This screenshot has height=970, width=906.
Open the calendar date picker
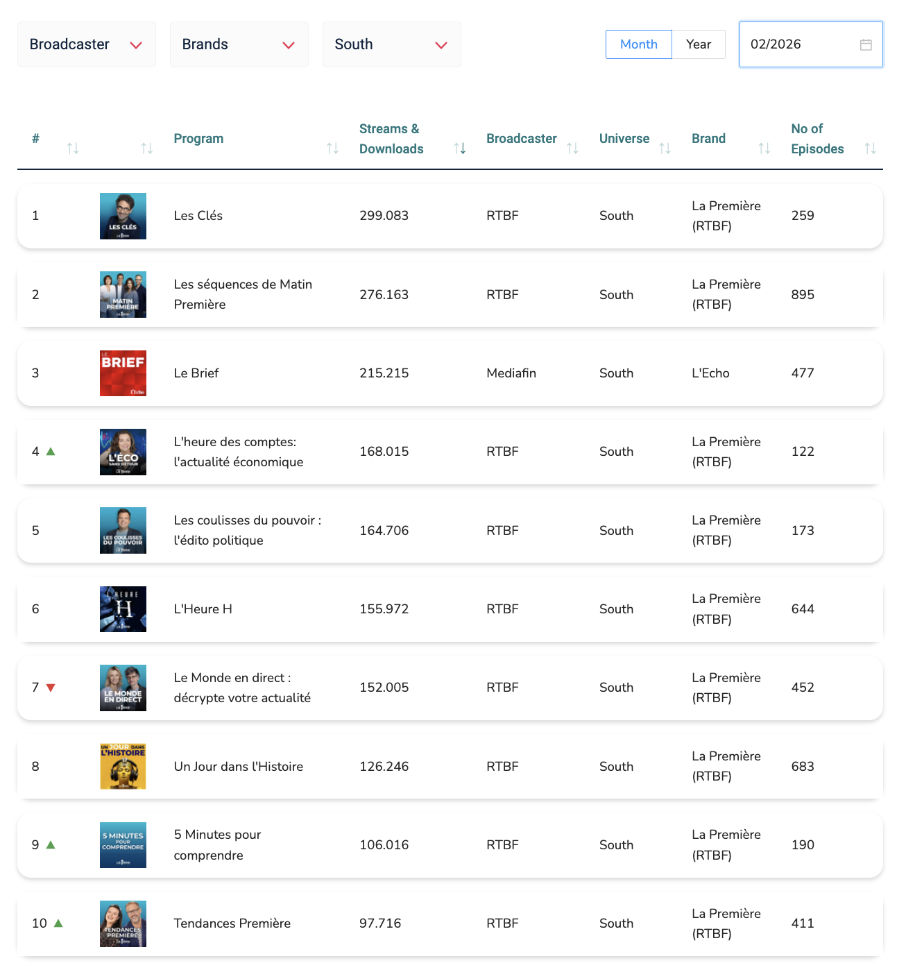pyautogui.click(x=865, y=44)
